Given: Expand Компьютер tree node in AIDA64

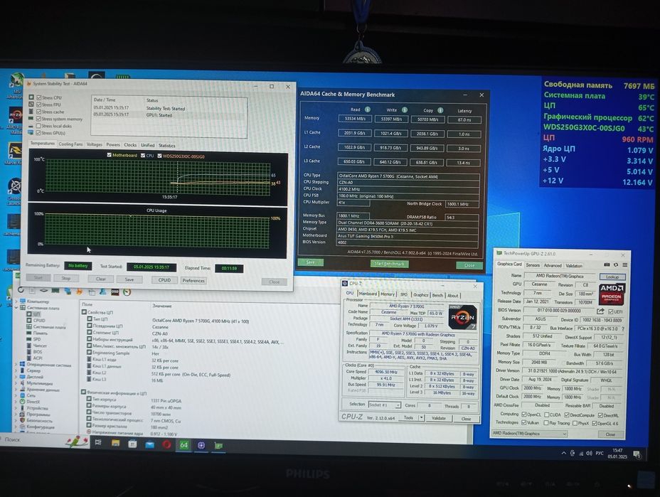Looking at the screenshot, I should [16, 301].
